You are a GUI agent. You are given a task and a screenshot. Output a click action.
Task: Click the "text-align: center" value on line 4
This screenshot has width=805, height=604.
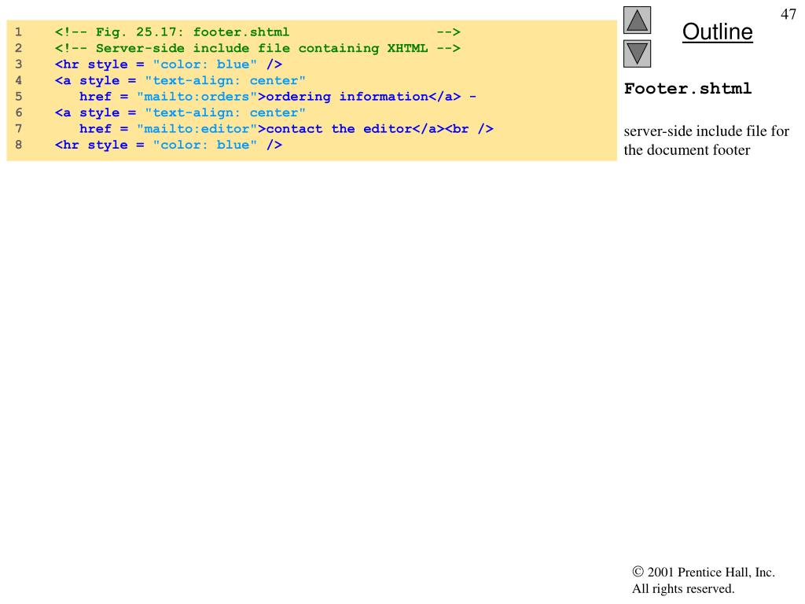click(x=225, y=80)
